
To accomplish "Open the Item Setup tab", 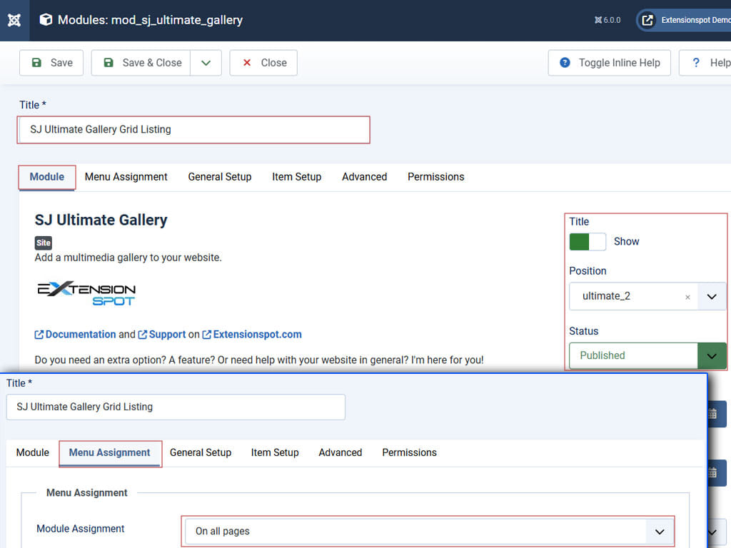I will coord(296,177).
